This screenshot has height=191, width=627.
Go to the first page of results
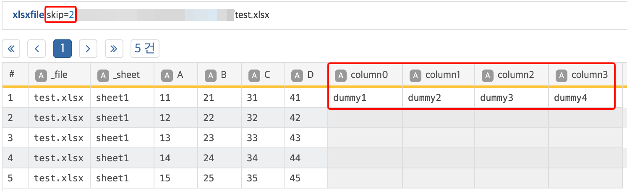[x=11, y=49]
